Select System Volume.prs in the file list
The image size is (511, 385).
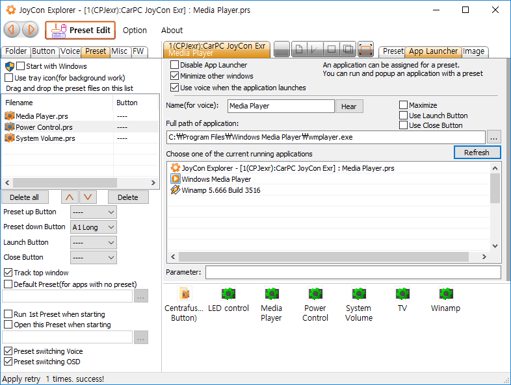pyautogui.click(x=80, y=138)
